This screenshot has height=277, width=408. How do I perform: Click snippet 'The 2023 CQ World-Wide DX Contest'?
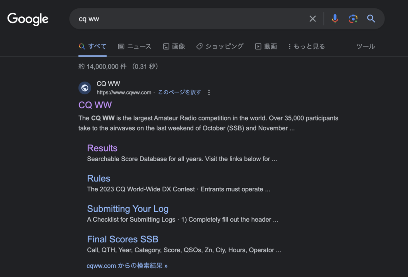point(141,189)
